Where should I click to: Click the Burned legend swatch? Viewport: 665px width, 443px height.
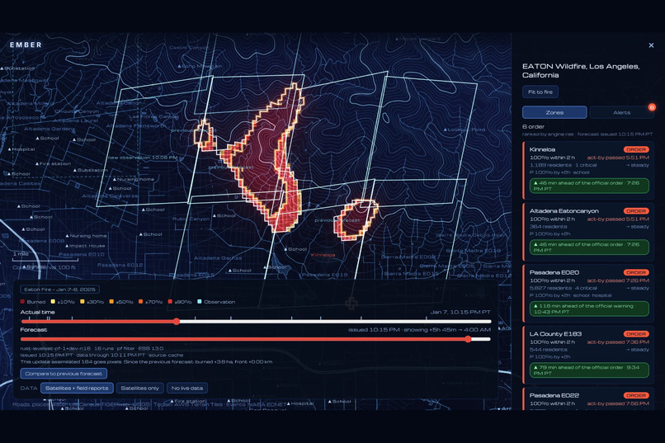click(22, 302)
